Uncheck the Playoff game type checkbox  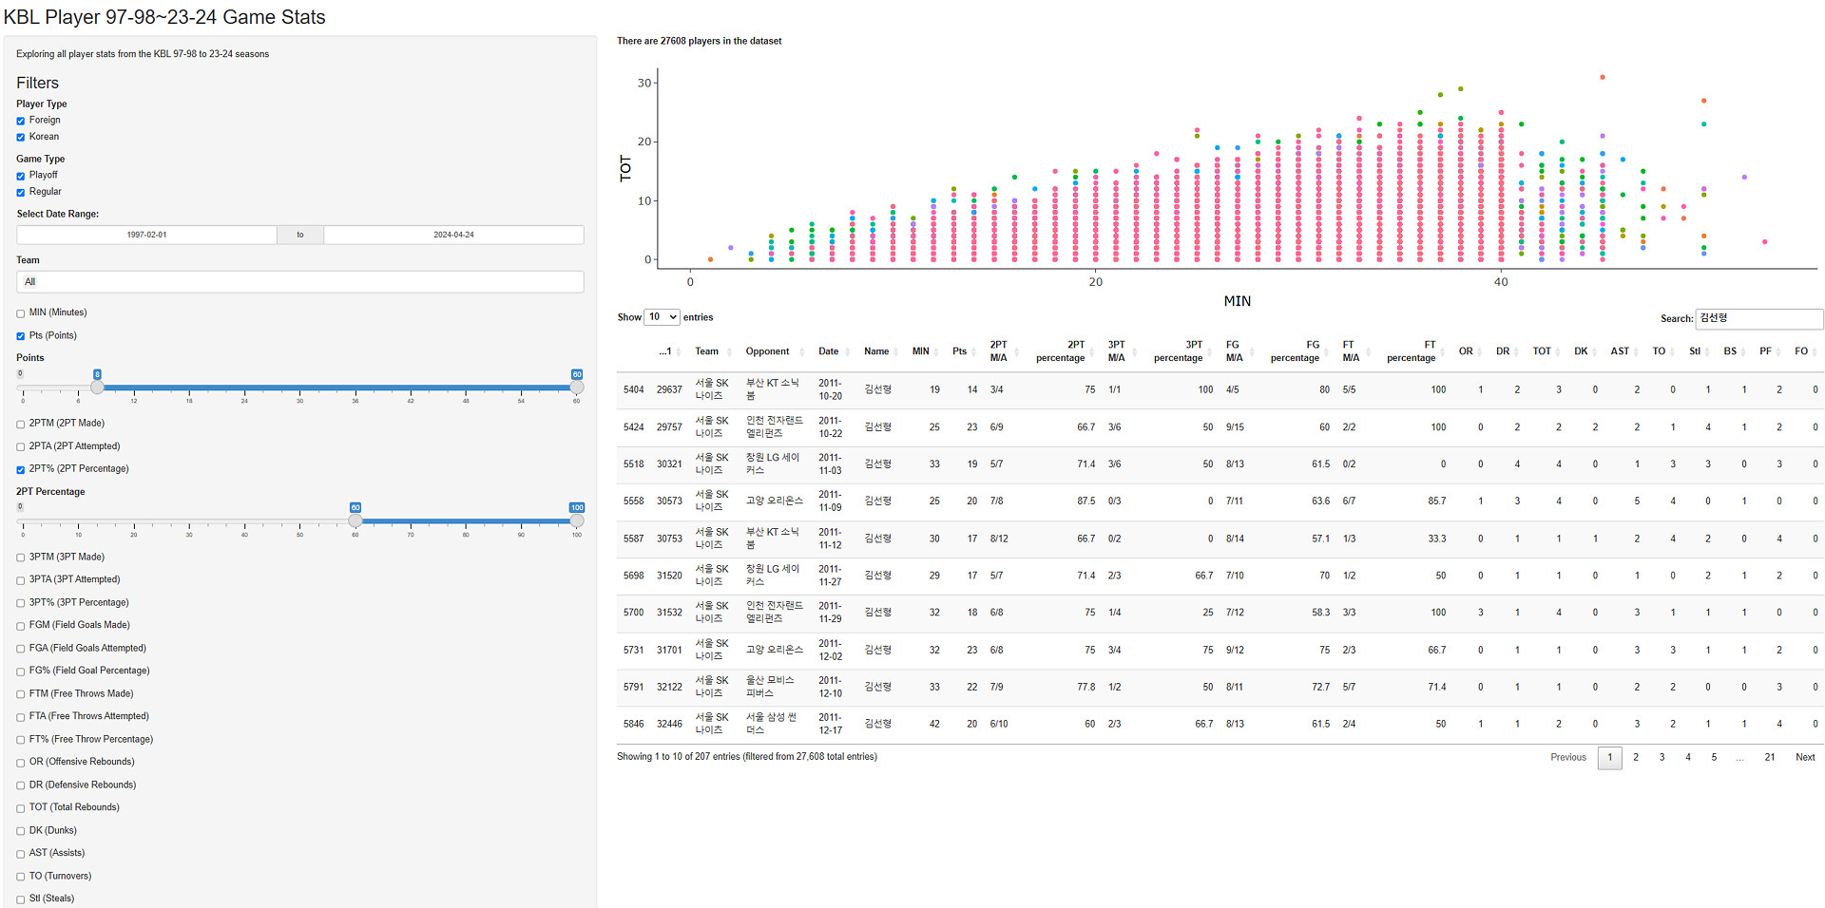coord(21,176)
